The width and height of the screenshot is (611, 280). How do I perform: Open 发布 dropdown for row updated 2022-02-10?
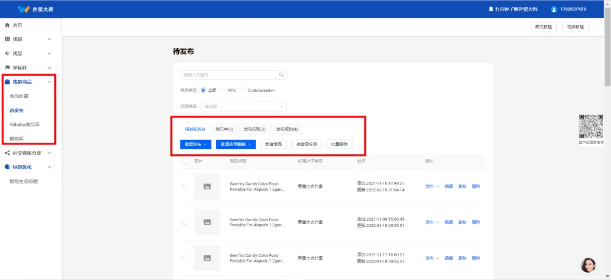[x=432, y=187]
